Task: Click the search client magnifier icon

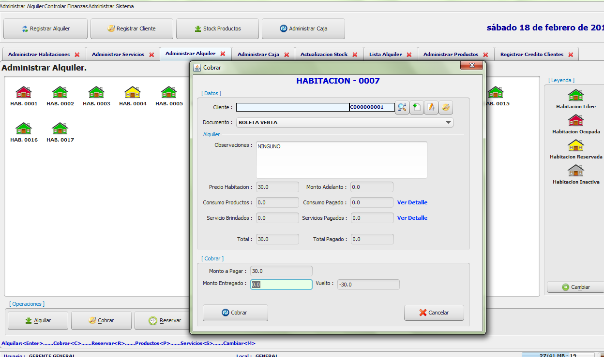Action: tap(402, 107)
